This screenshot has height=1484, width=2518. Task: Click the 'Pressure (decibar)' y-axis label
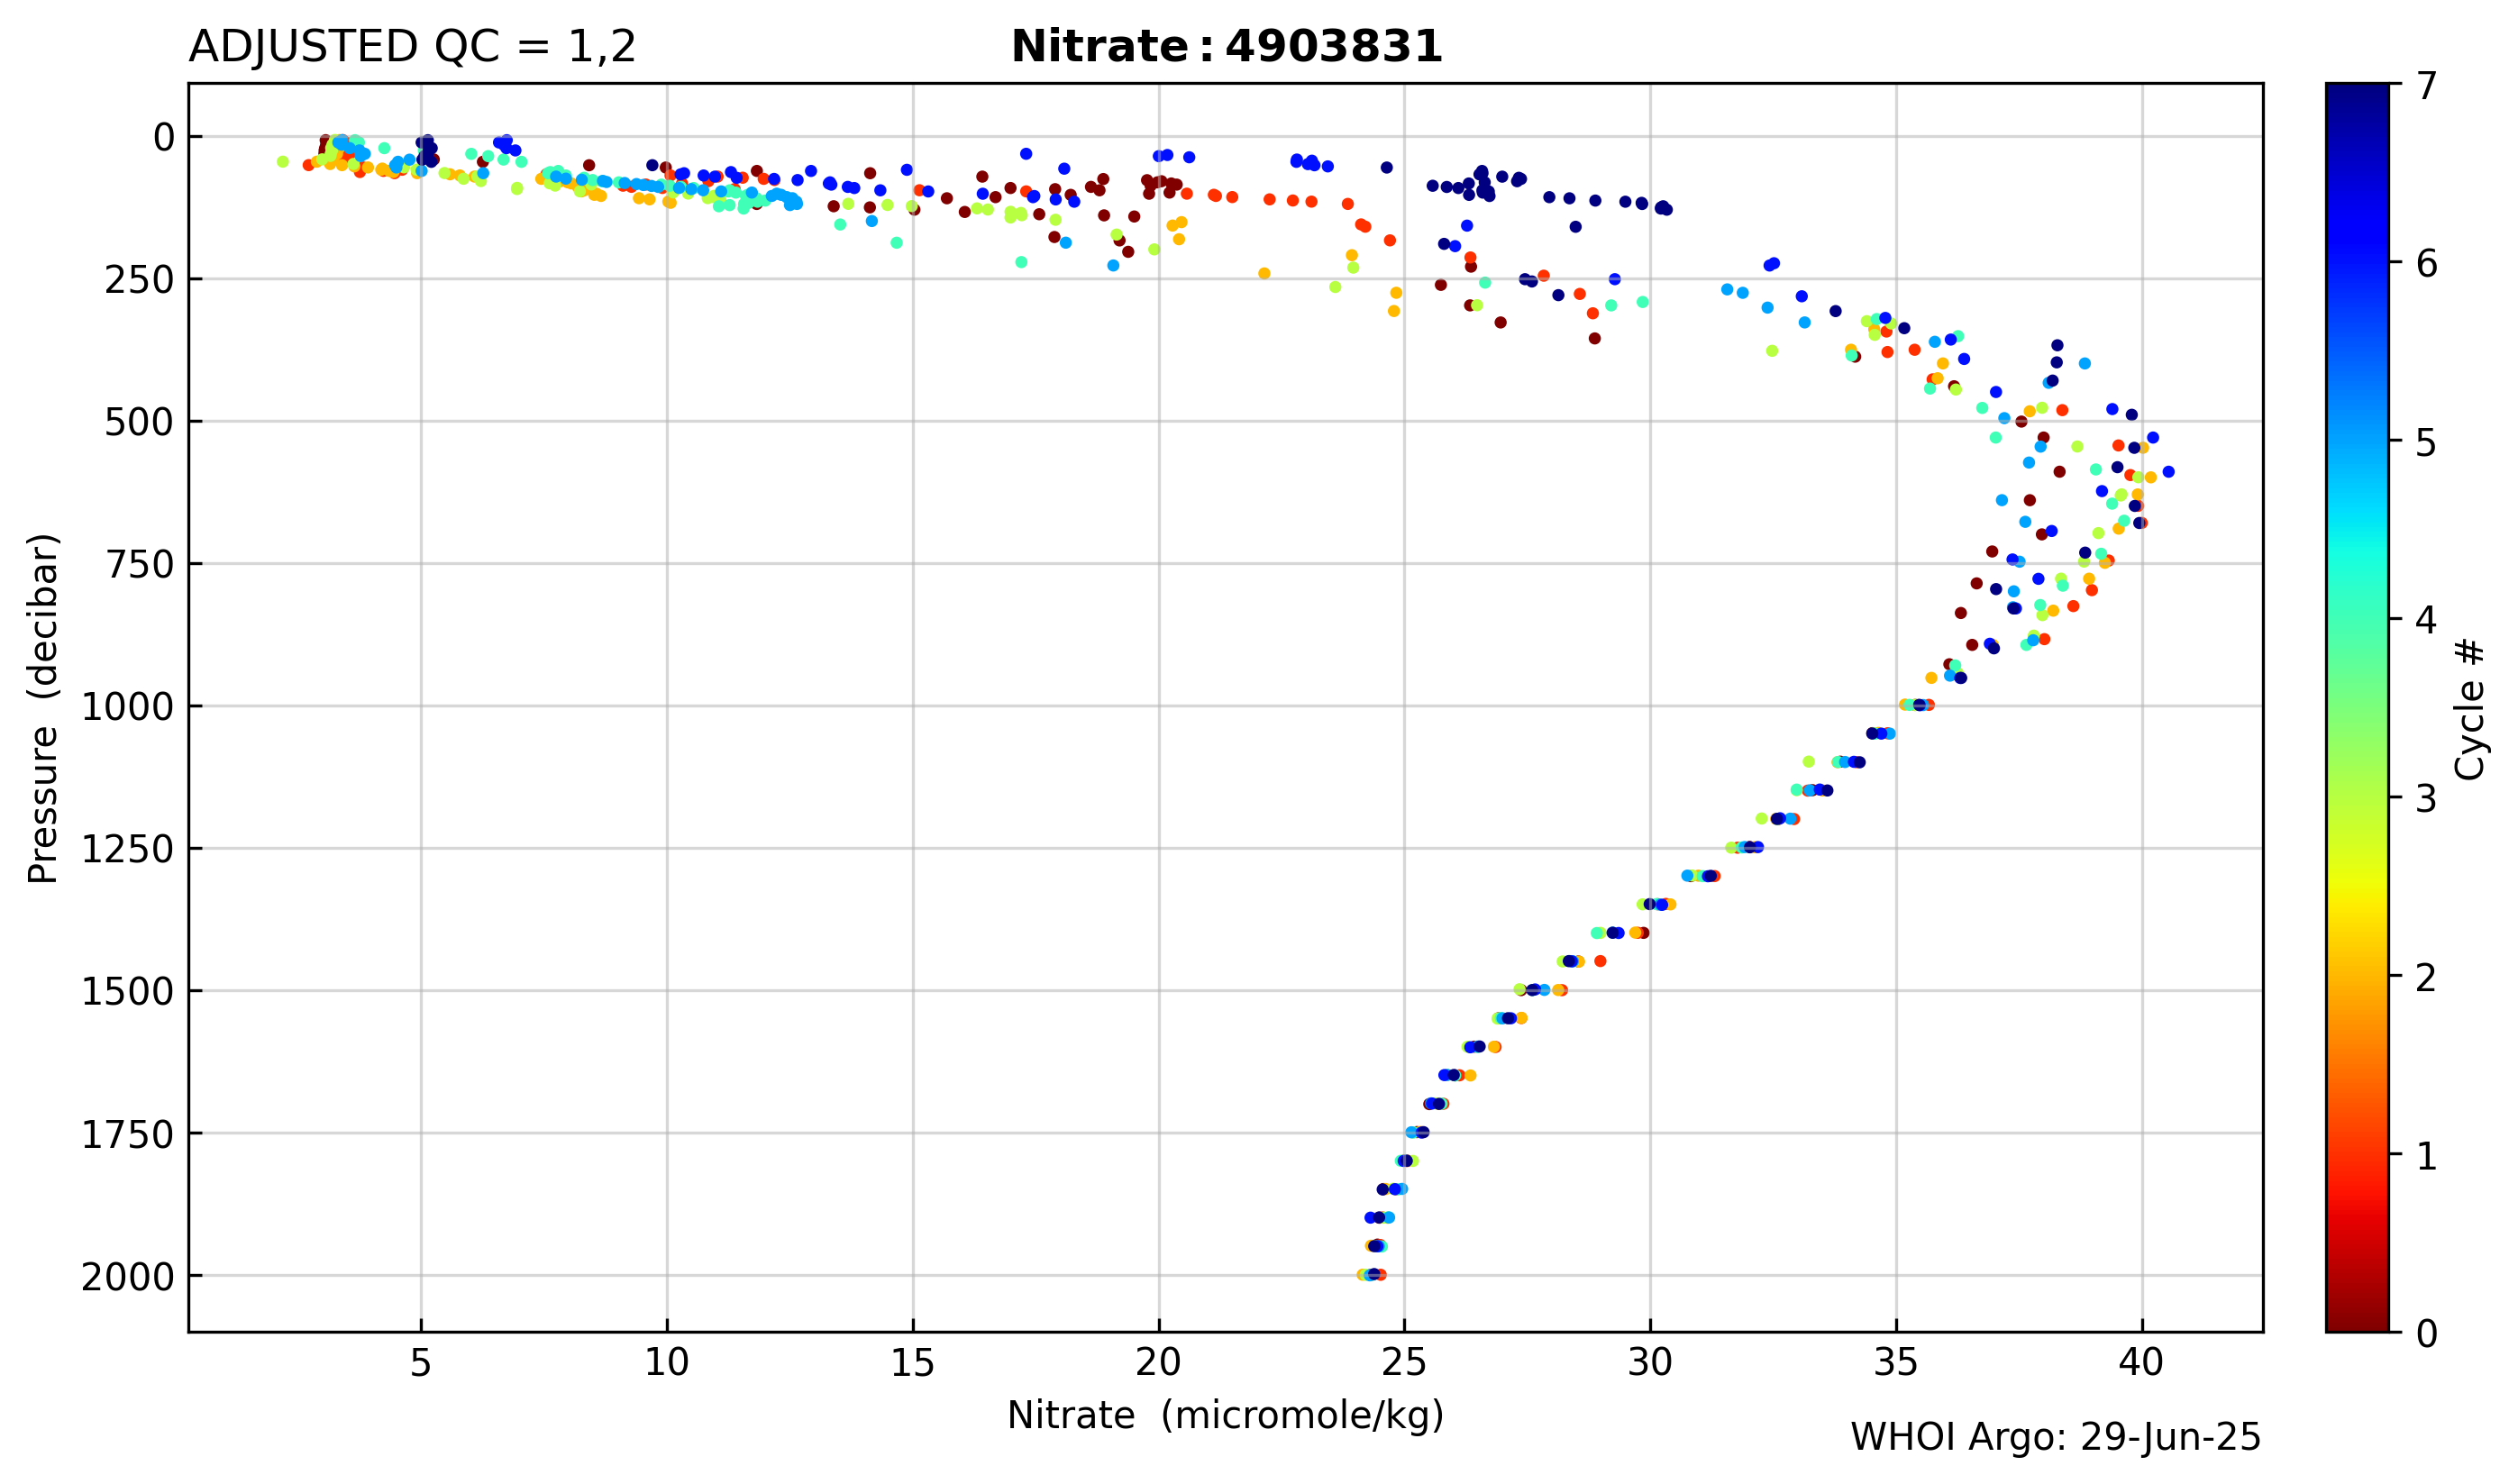click(x=43, y=708)
